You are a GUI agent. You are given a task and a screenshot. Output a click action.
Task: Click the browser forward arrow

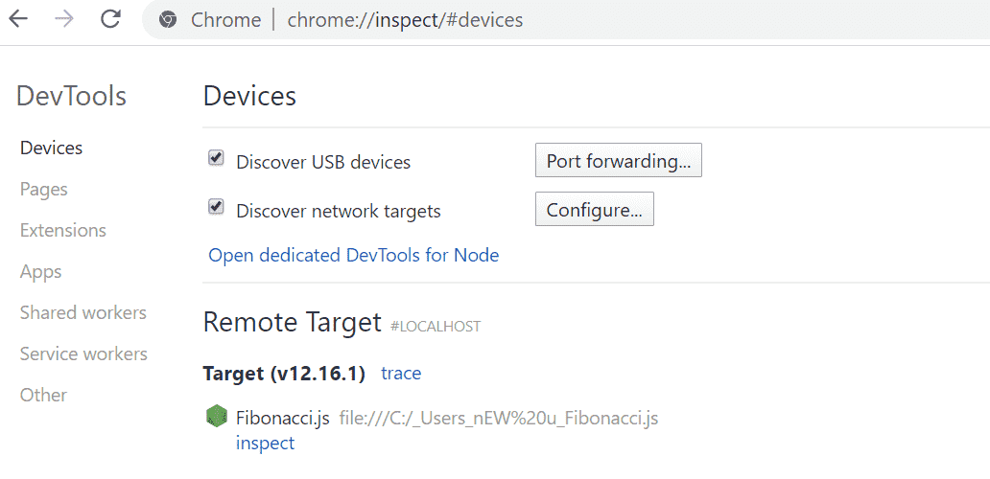64,19
